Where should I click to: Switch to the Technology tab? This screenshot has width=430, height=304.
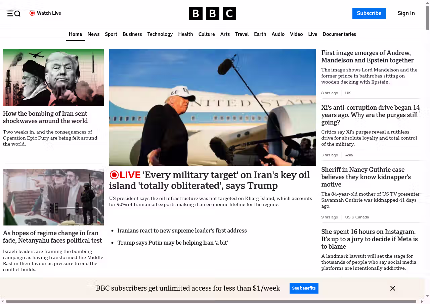click(x=160, y=34)
